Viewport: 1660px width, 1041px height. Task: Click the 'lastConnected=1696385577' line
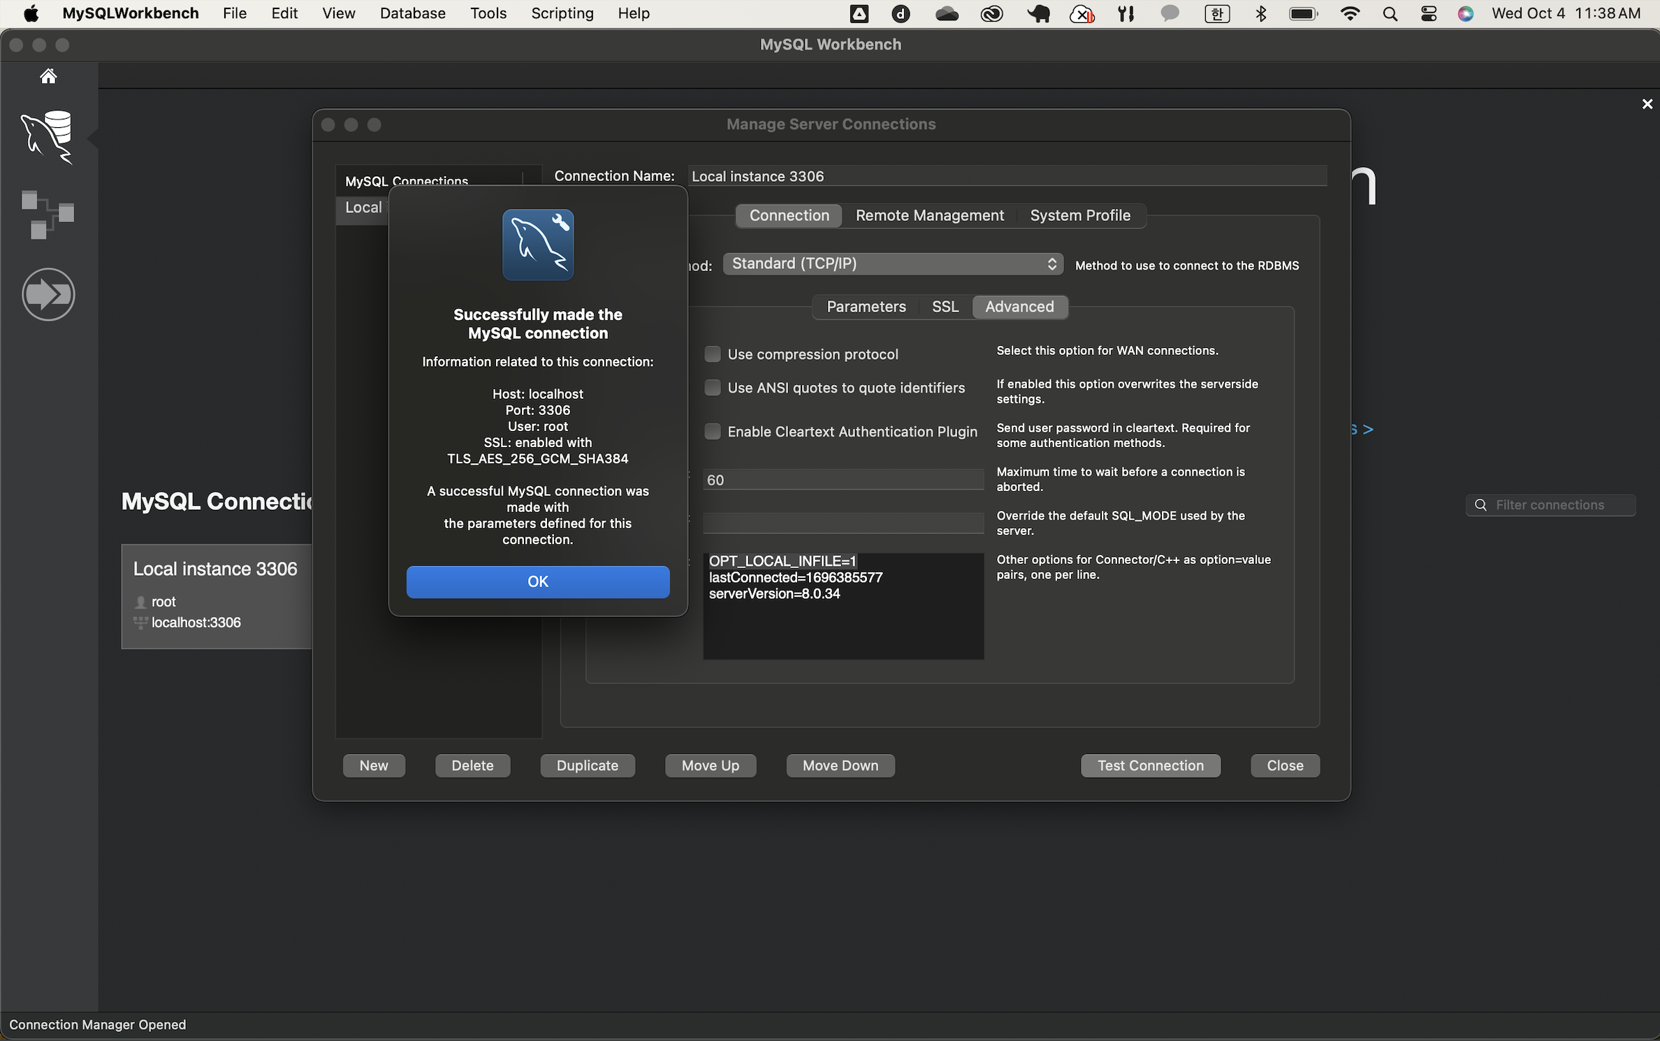click(x=796, y=578)
